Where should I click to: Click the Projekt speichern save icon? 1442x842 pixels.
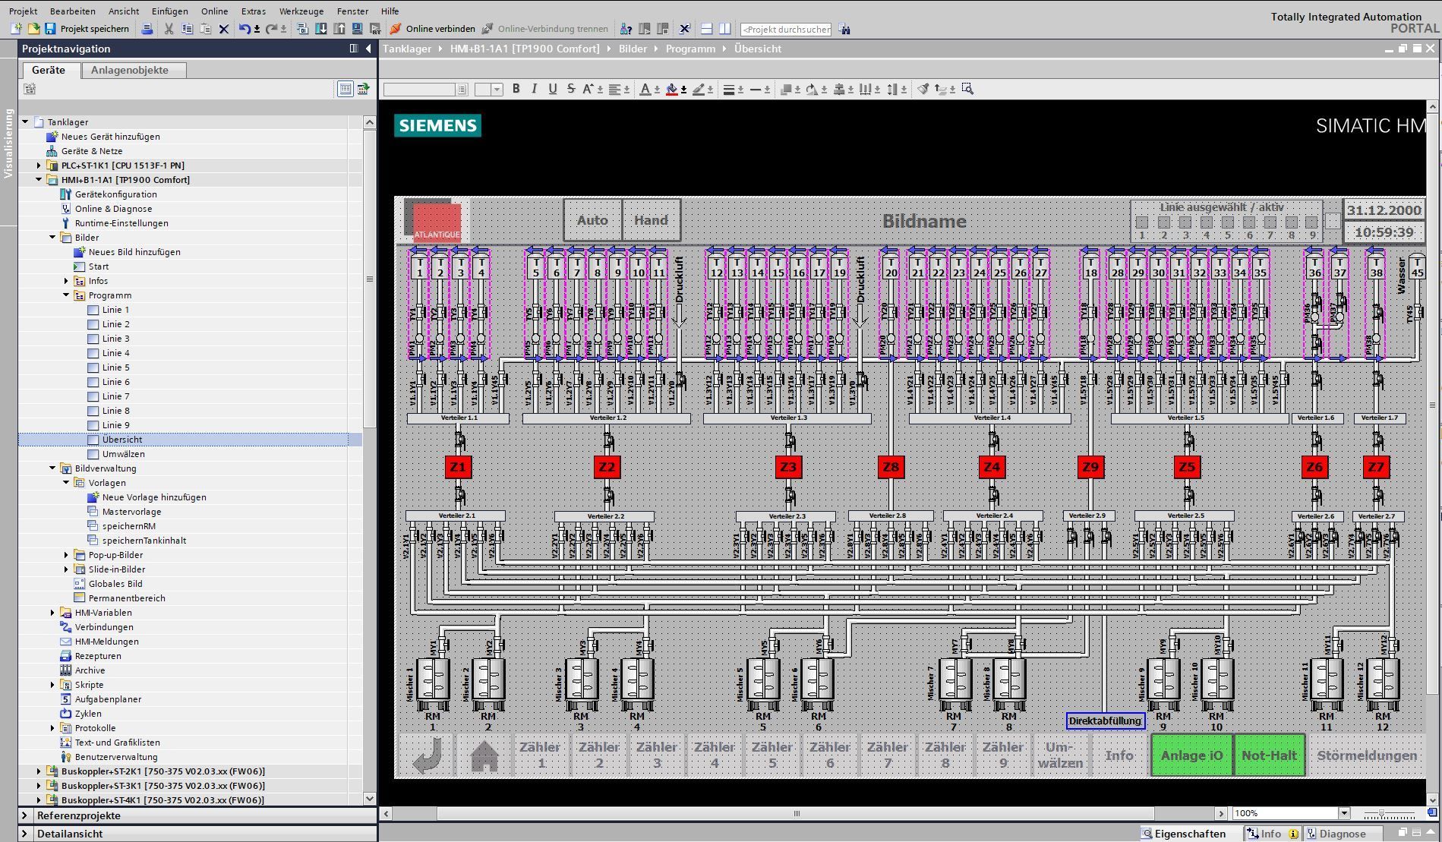point(50,29)
